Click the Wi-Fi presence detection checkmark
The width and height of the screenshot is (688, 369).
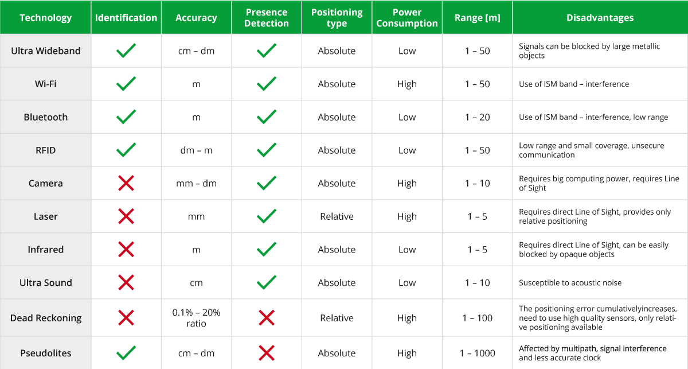pos(267,84)
